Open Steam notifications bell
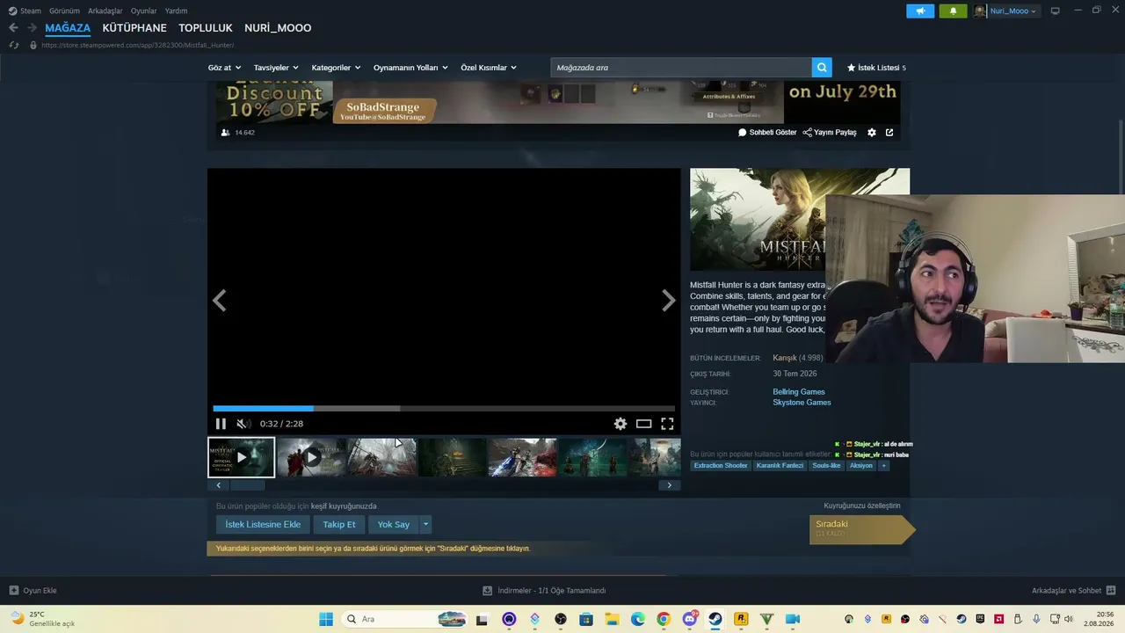This screenshot has width=1125, height=633. tap(953, 11)
